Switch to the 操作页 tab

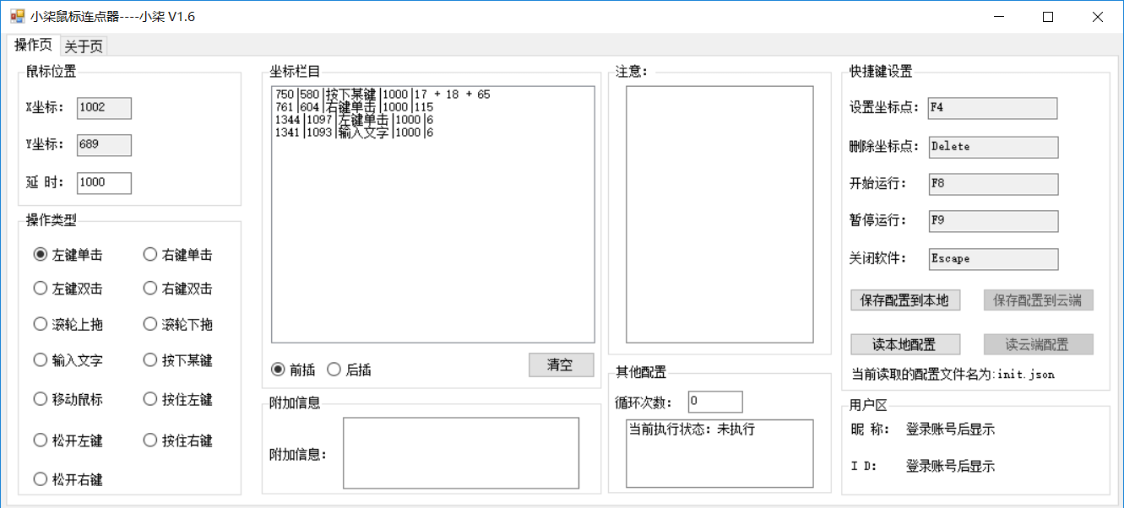point(32,46)
